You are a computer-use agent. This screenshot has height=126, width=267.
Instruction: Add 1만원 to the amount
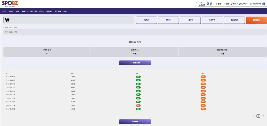[x=146, y=20]
